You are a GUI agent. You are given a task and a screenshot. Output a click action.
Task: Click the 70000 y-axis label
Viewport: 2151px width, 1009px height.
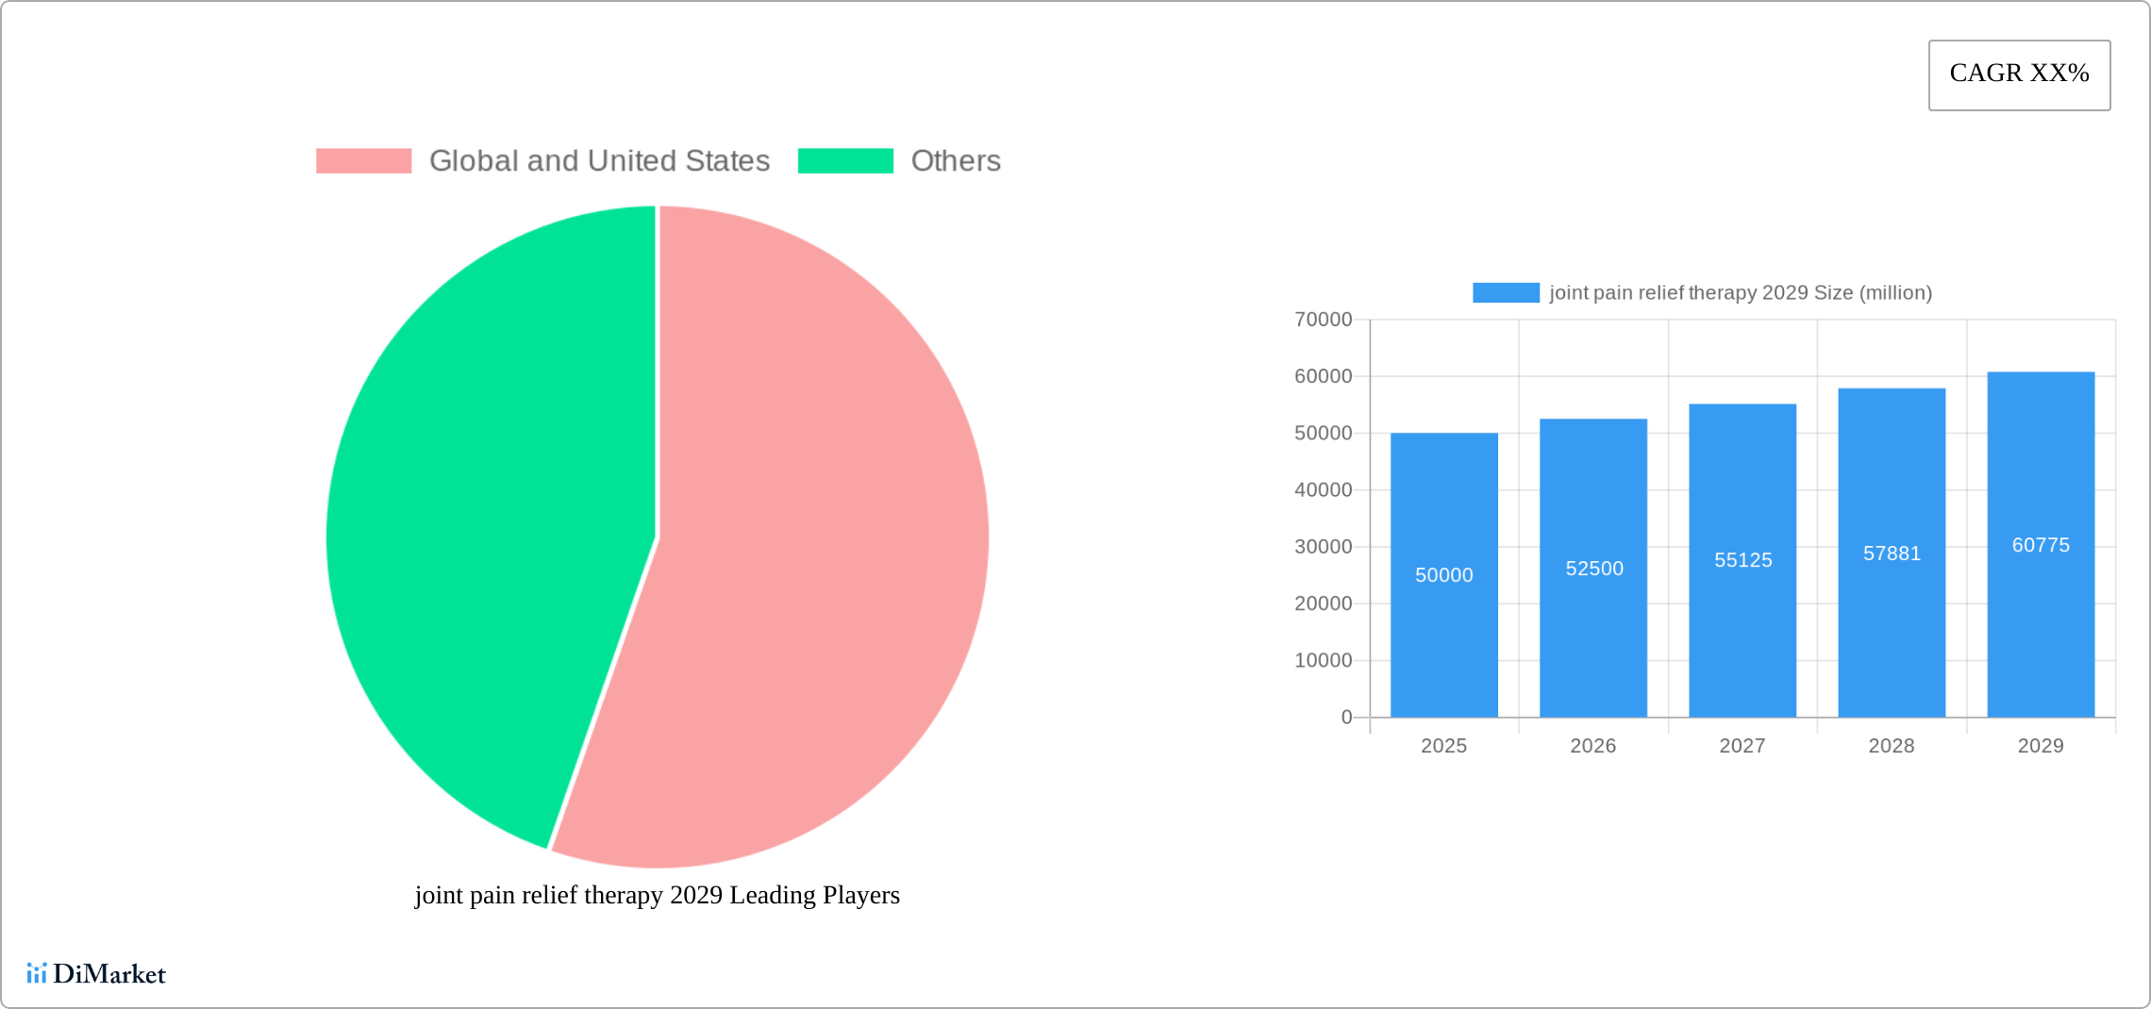pyautogui.click(x=1323, y=320)
